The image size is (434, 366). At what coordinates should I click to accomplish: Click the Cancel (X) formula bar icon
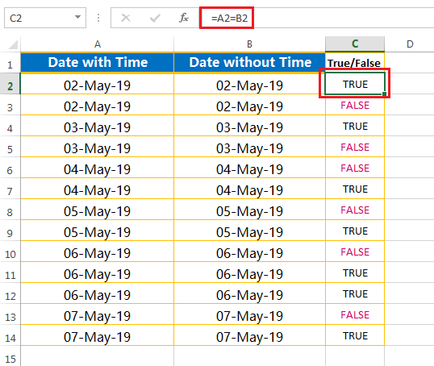pyautogui.click(x=126, y=18)
